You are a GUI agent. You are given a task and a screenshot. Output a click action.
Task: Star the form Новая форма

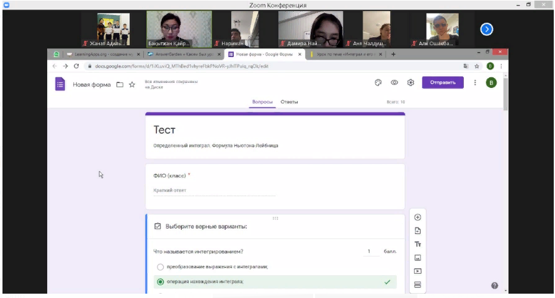pyautogui.click(x=132, y=85)
